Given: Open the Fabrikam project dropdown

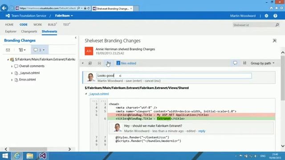Looking at the screenshot, I should 64,16.
